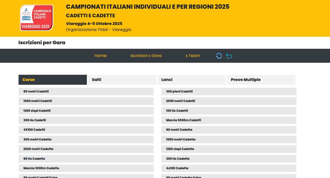Viewport: 330px width, 178px height.
Task: Open the Prove Multiple tab
Action: click(261, 80)
